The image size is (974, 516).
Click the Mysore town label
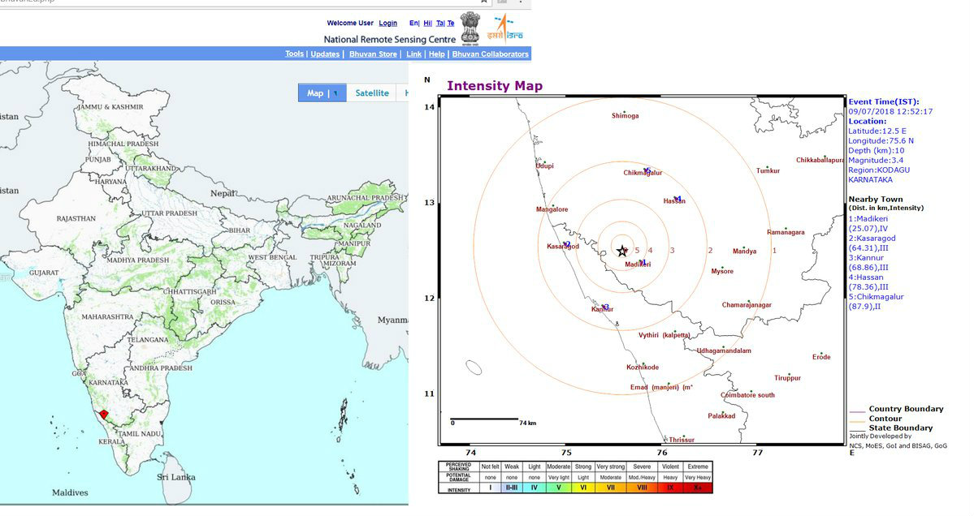tap(722, 272)
